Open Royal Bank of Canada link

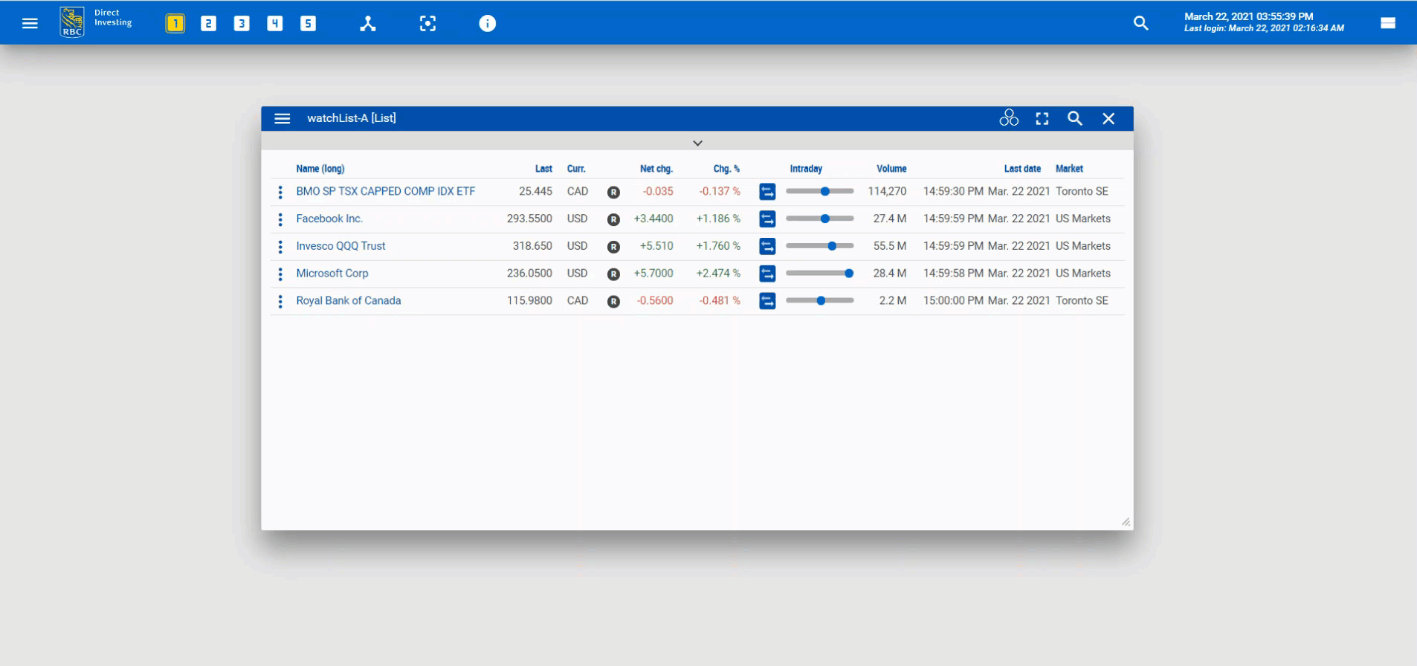(349, 300)
